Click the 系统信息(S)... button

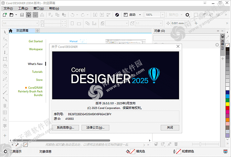click(x=65, y=128)
